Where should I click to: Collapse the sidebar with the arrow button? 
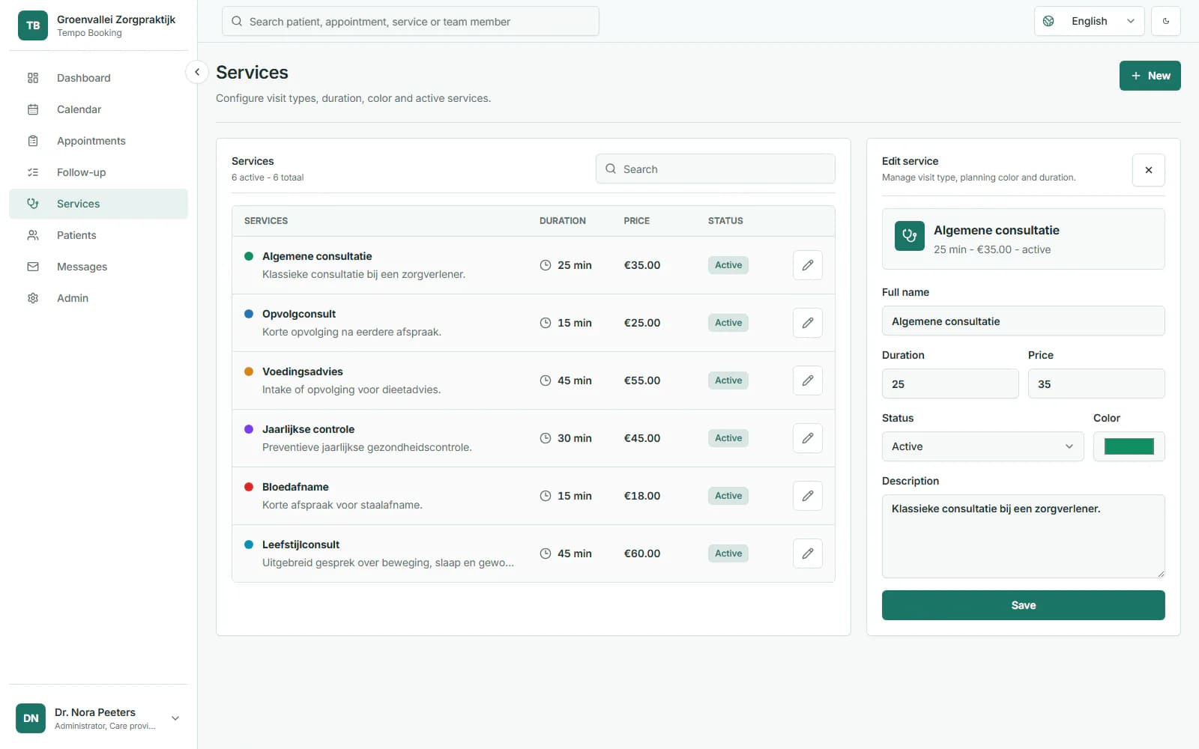tap(196, 72)
